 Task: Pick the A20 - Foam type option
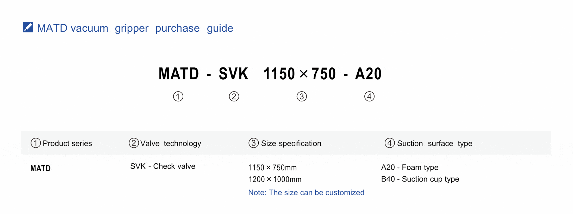(x=409, y=167)
